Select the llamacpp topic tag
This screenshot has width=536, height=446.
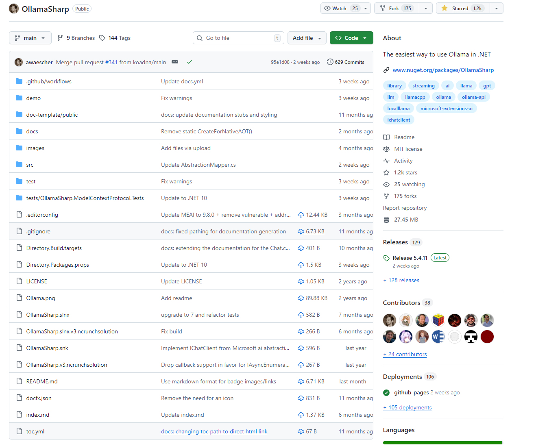pyautogui.click(x=415, y=97)
